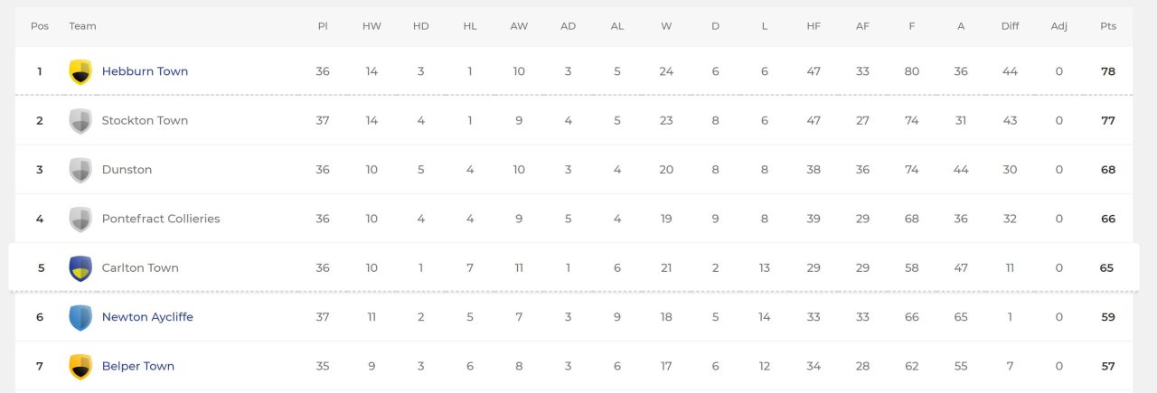Viewport: 1157px width, 393px height.
Task: Open the Hebburn Town team link
Action: (145, 71)
